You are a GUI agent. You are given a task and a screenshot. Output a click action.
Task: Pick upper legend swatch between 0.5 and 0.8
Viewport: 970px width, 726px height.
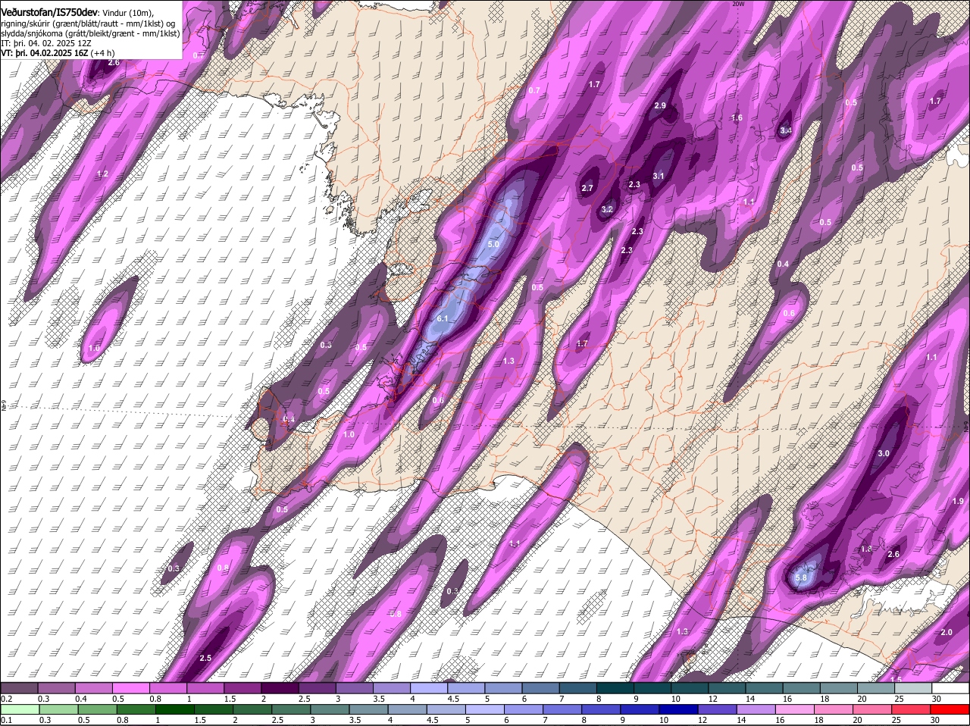(130, 688)
